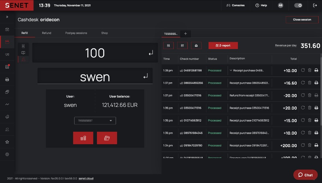Click check number 010714563812
Screen dimensions: 322x183
coord(193,120)
